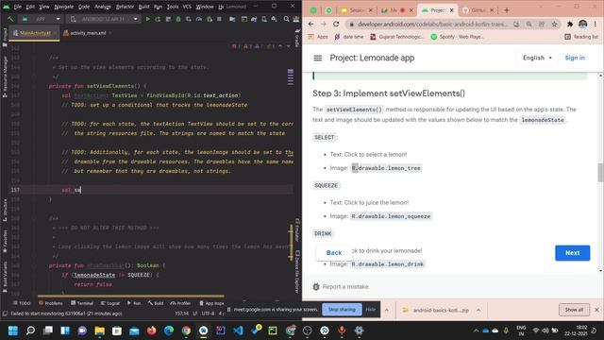Open the Navigate menu
The image size is (604, 340).
pos(63,7)
